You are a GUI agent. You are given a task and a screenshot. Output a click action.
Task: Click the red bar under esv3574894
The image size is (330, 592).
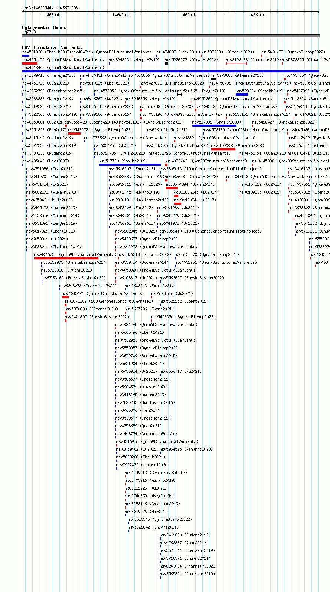(x=172, y=188)
